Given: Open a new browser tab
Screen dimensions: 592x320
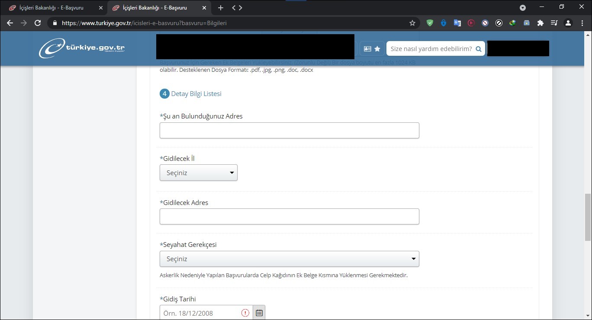Looking at the screenshot, I should (220, 8).
